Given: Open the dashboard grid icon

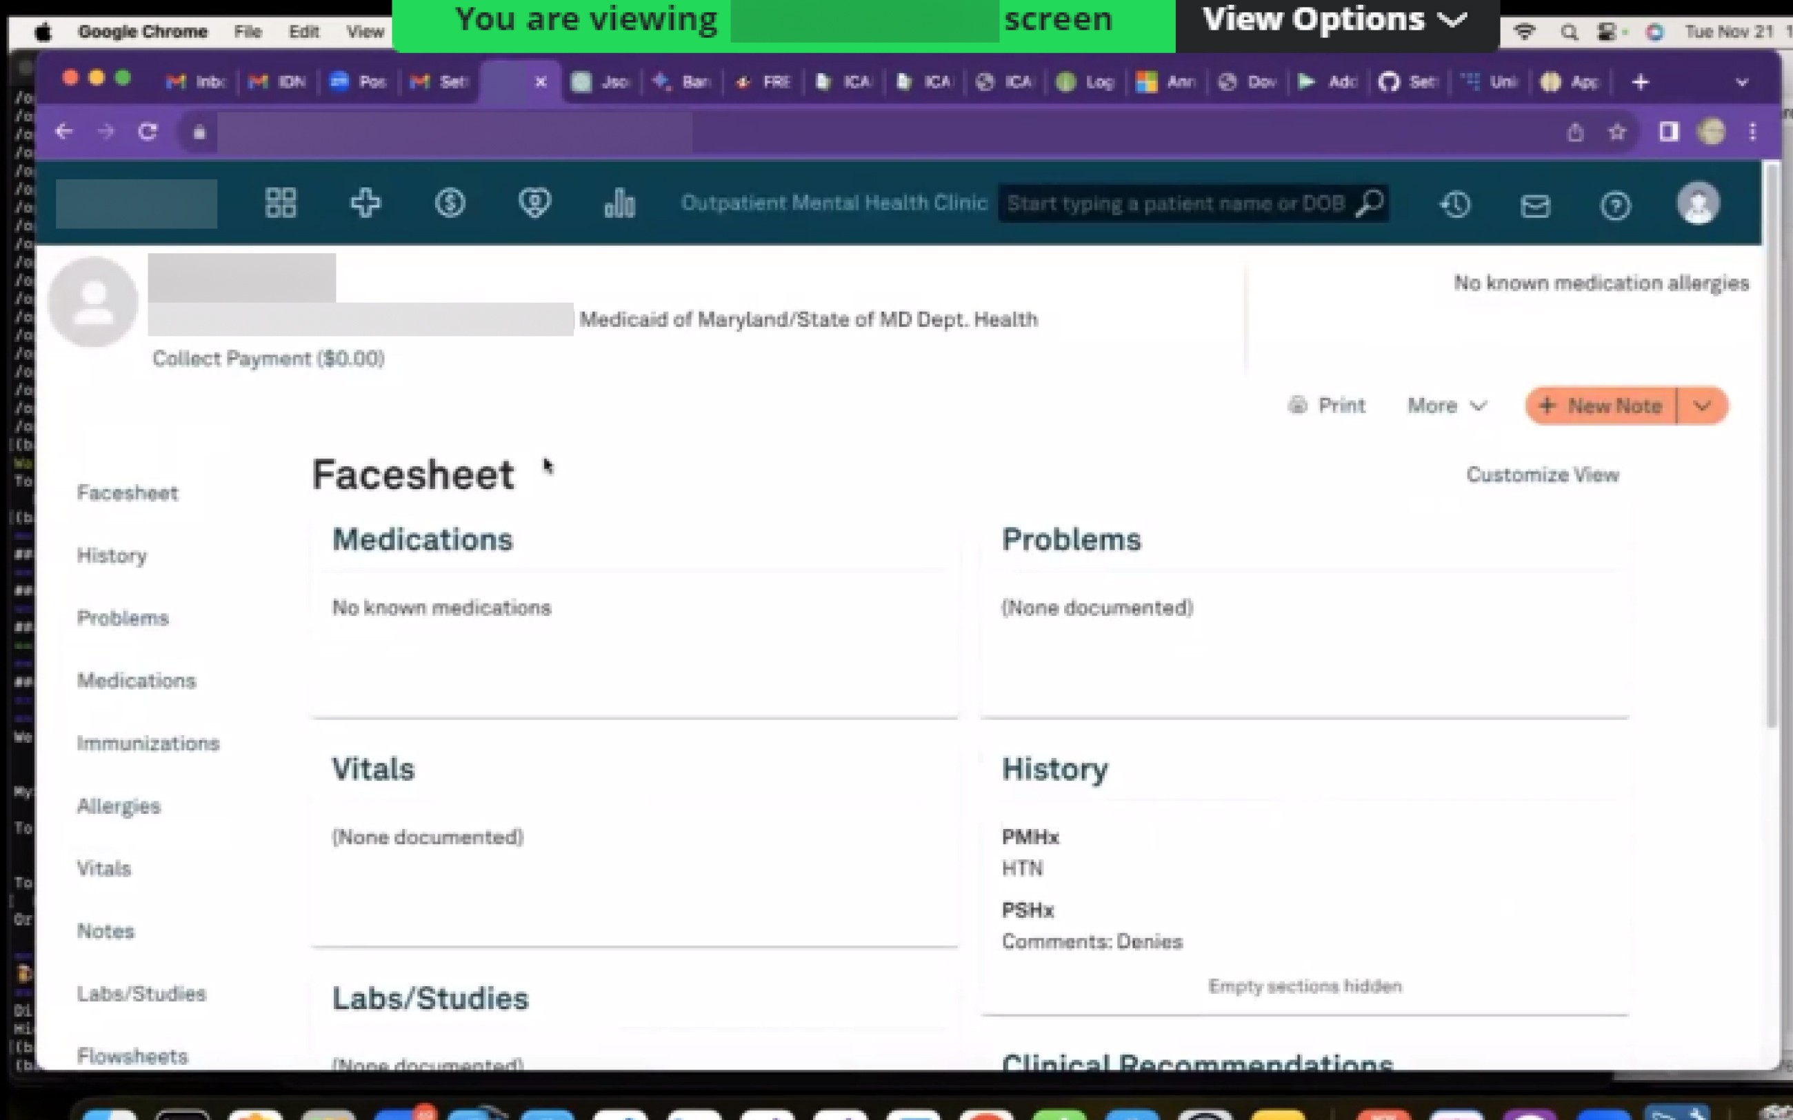Looking at the screenshot, I should click(281, 203).
